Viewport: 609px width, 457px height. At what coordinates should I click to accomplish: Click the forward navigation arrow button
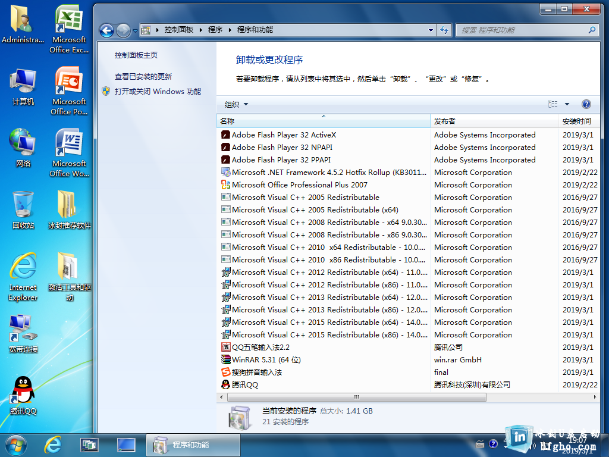pos(123,30)
